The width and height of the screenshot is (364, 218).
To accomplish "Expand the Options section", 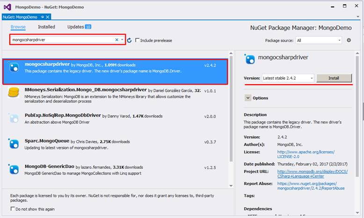I will tap(248, 98).
